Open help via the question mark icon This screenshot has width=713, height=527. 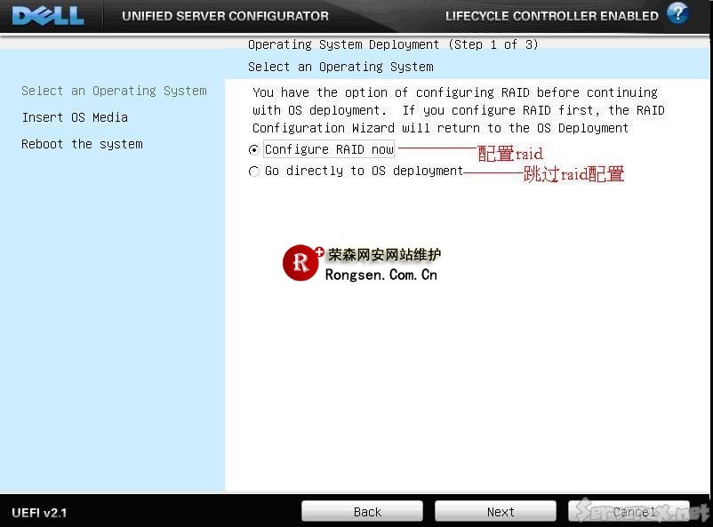tap(677, 14)
